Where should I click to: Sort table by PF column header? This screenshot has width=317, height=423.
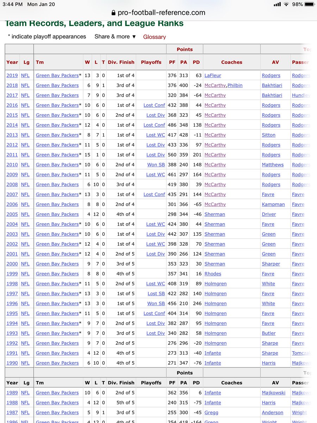(x=172, y=62)
